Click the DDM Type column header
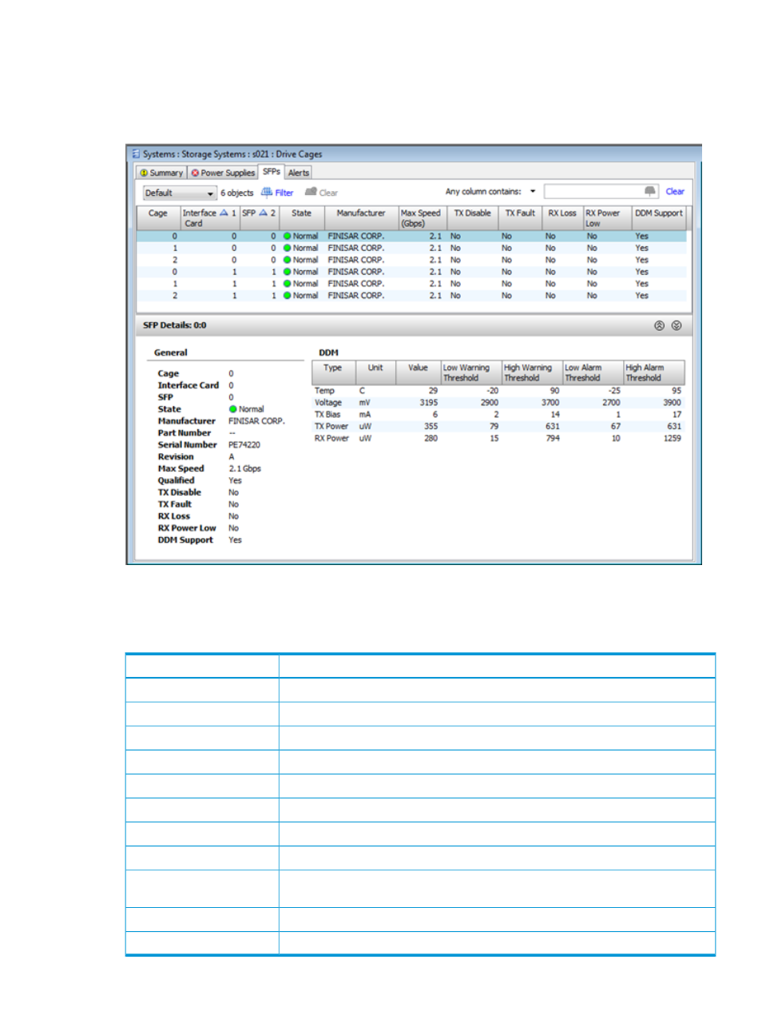The image size is (762, 1015). (333, 372)
